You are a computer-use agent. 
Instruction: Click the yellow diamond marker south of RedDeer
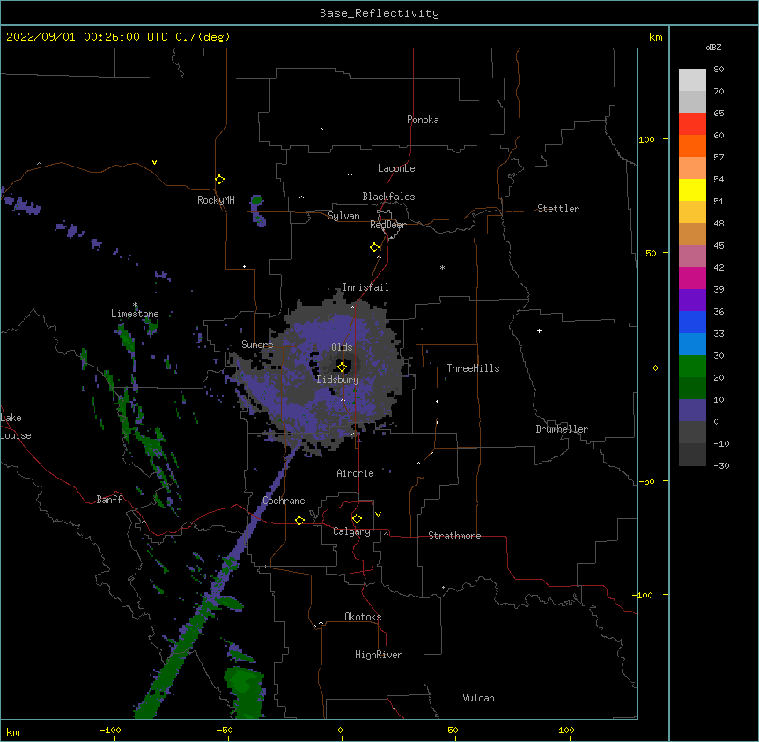(x=374, y=247)
